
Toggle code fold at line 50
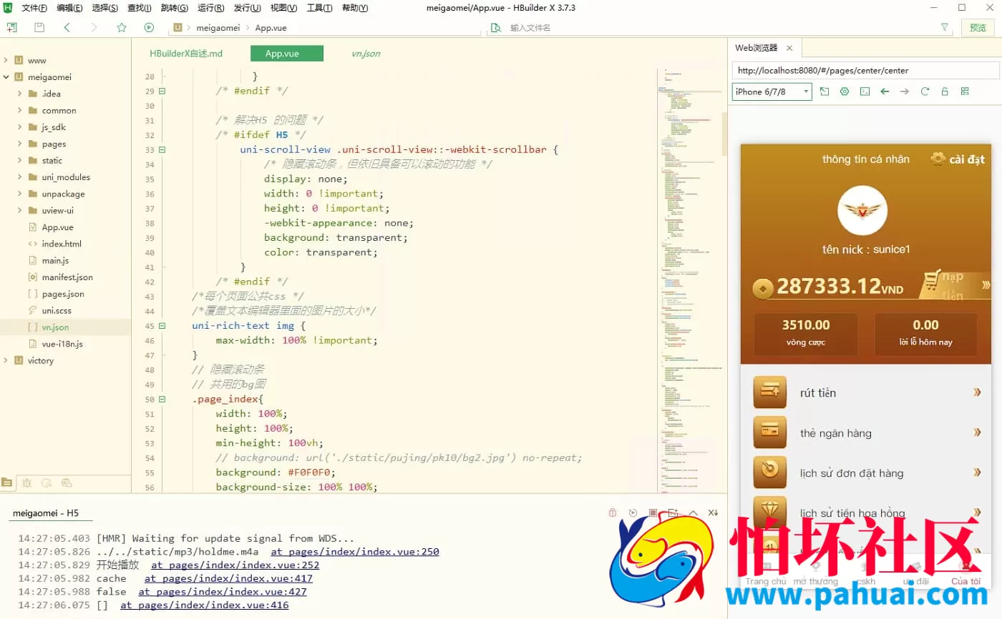coord(162,400)
